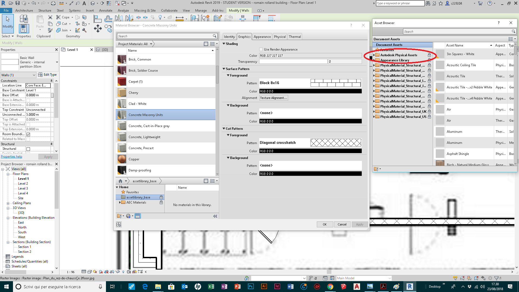This screenshot has width=519, height=292.
Task: Switch to the Appearance tab
Action: 262,36
